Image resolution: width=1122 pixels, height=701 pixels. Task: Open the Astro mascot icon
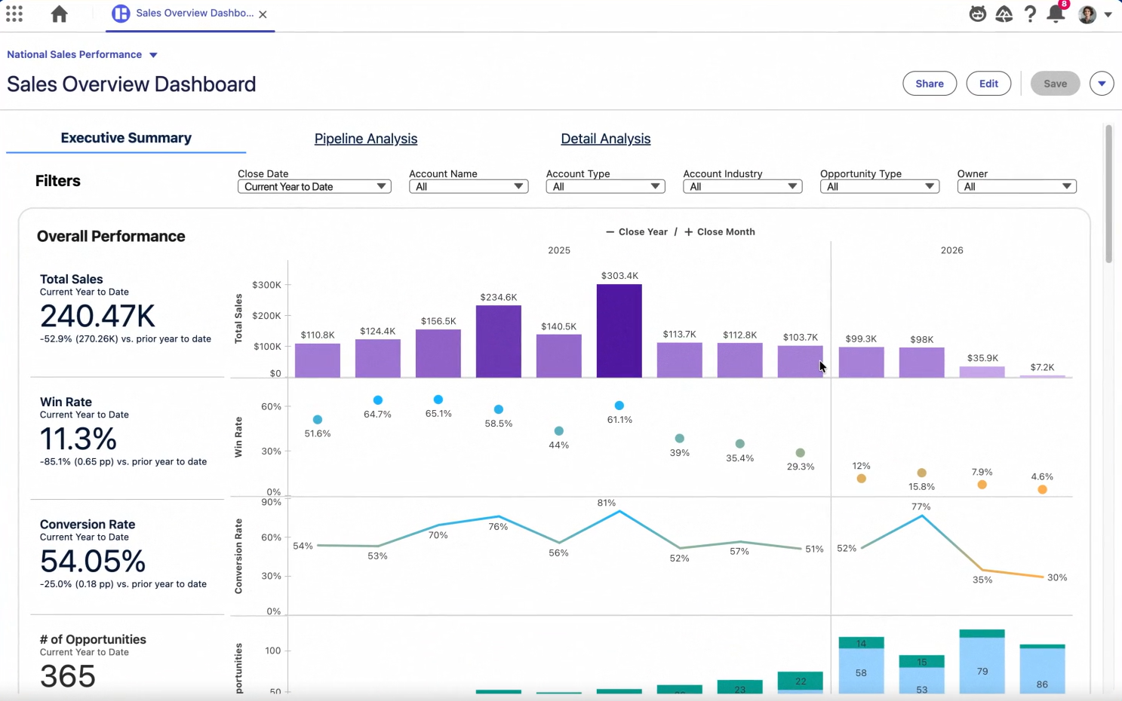click(x=977, y=14)
